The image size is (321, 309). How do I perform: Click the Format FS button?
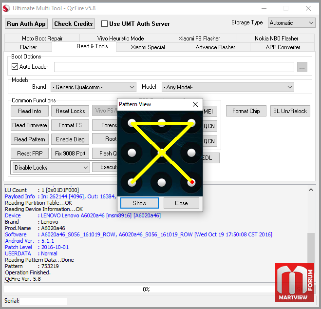point(70,125)
